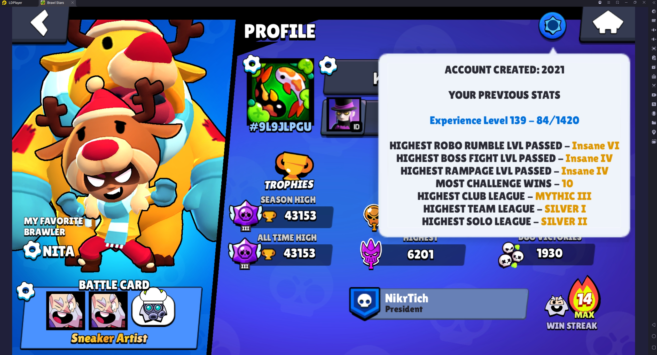Edit profile icon via gear on koi picture
This screenshot has width=657, height=355.
click(252, 63)
